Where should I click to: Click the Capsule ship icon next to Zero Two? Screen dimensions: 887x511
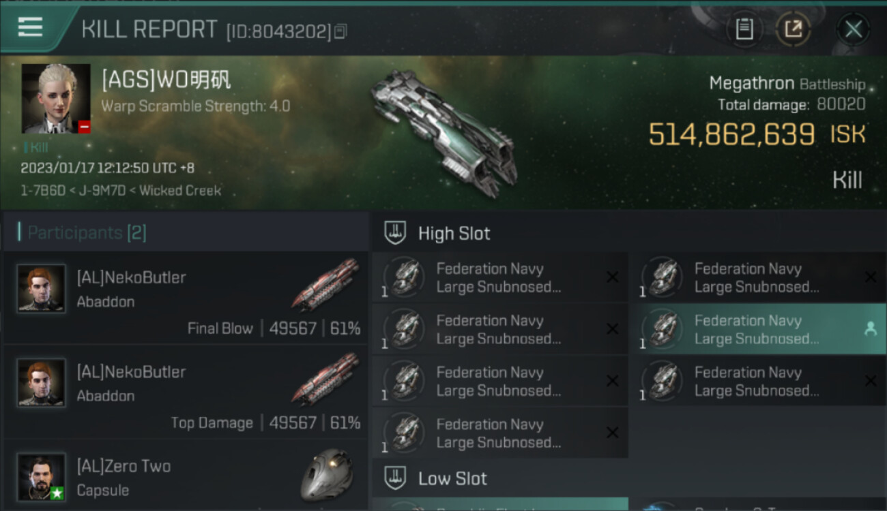(328, 474)
